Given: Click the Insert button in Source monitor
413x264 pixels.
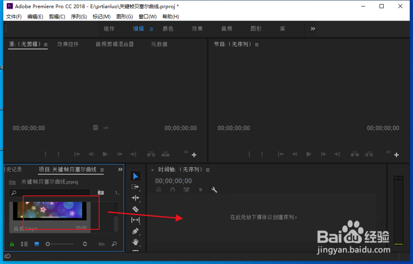Looking at the screenshot, I should coord(151,154).
